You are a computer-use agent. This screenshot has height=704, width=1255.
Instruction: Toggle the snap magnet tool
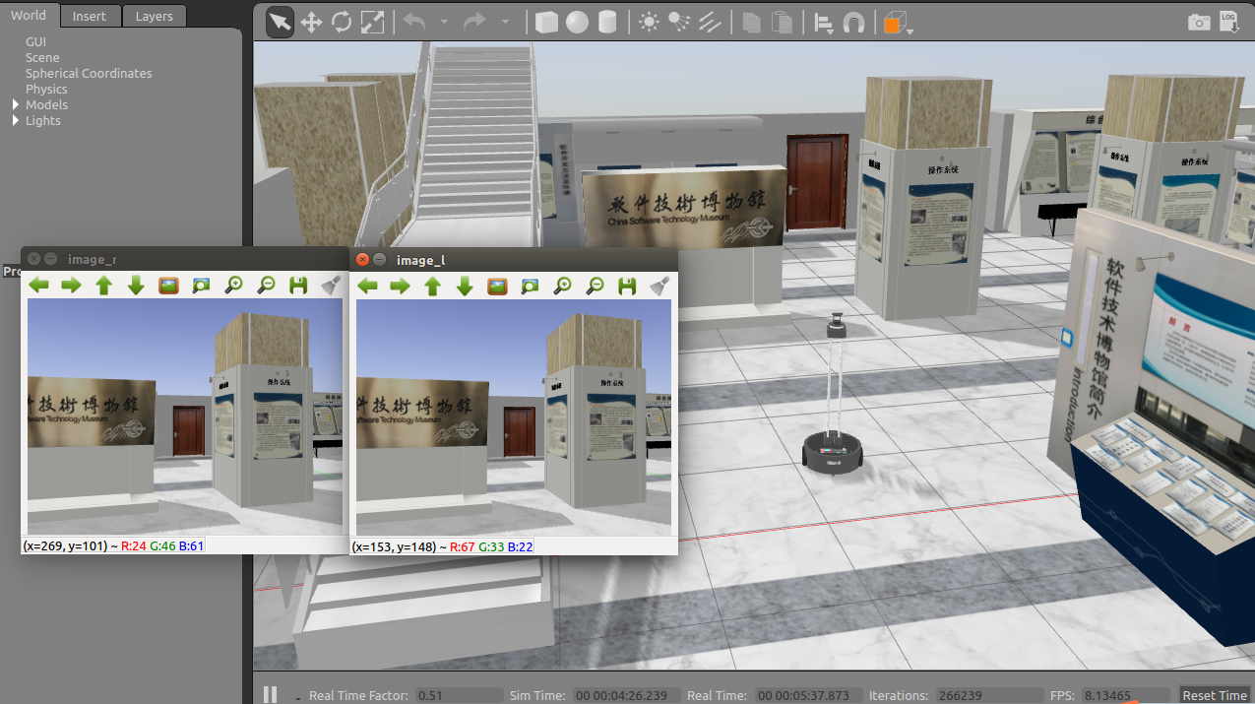855,23
